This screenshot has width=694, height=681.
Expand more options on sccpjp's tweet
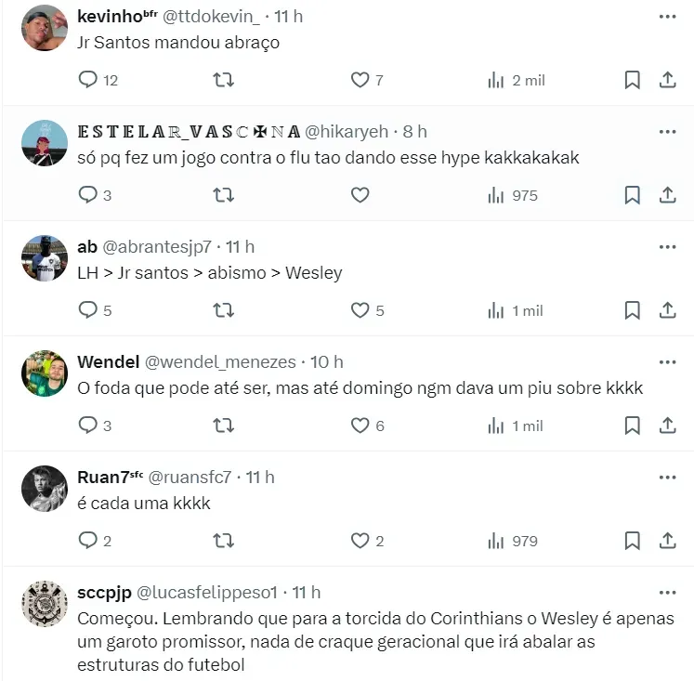[x=667, y=593]
